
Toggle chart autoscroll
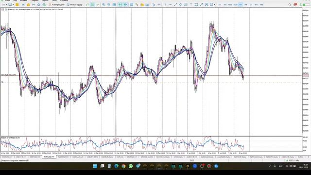coord(120,4)
